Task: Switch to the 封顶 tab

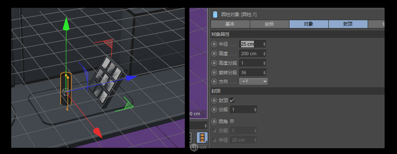Action: click(x=348, y=24)
